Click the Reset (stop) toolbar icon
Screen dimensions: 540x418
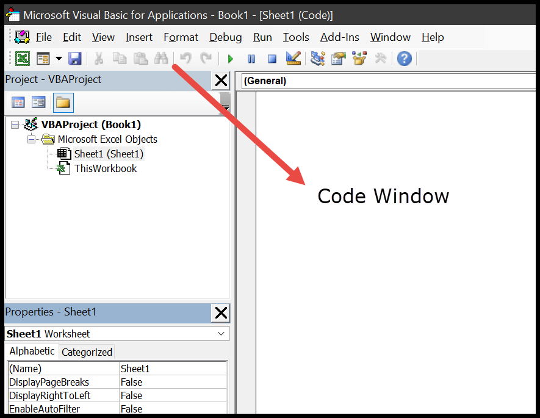[x=272, y=59]
